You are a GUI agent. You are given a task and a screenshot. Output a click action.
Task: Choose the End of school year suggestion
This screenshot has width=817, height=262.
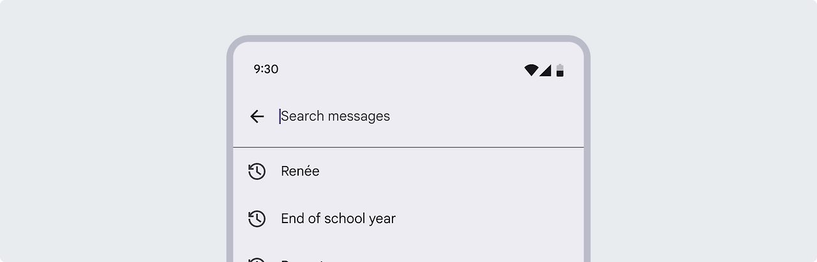click(408, 219)
